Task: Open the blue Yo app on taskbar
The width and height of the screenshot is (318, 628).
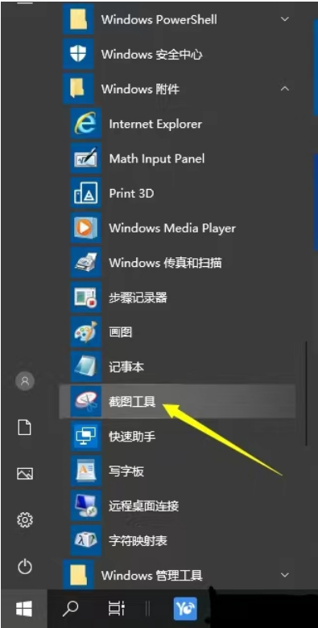Action: click(185, 609)
